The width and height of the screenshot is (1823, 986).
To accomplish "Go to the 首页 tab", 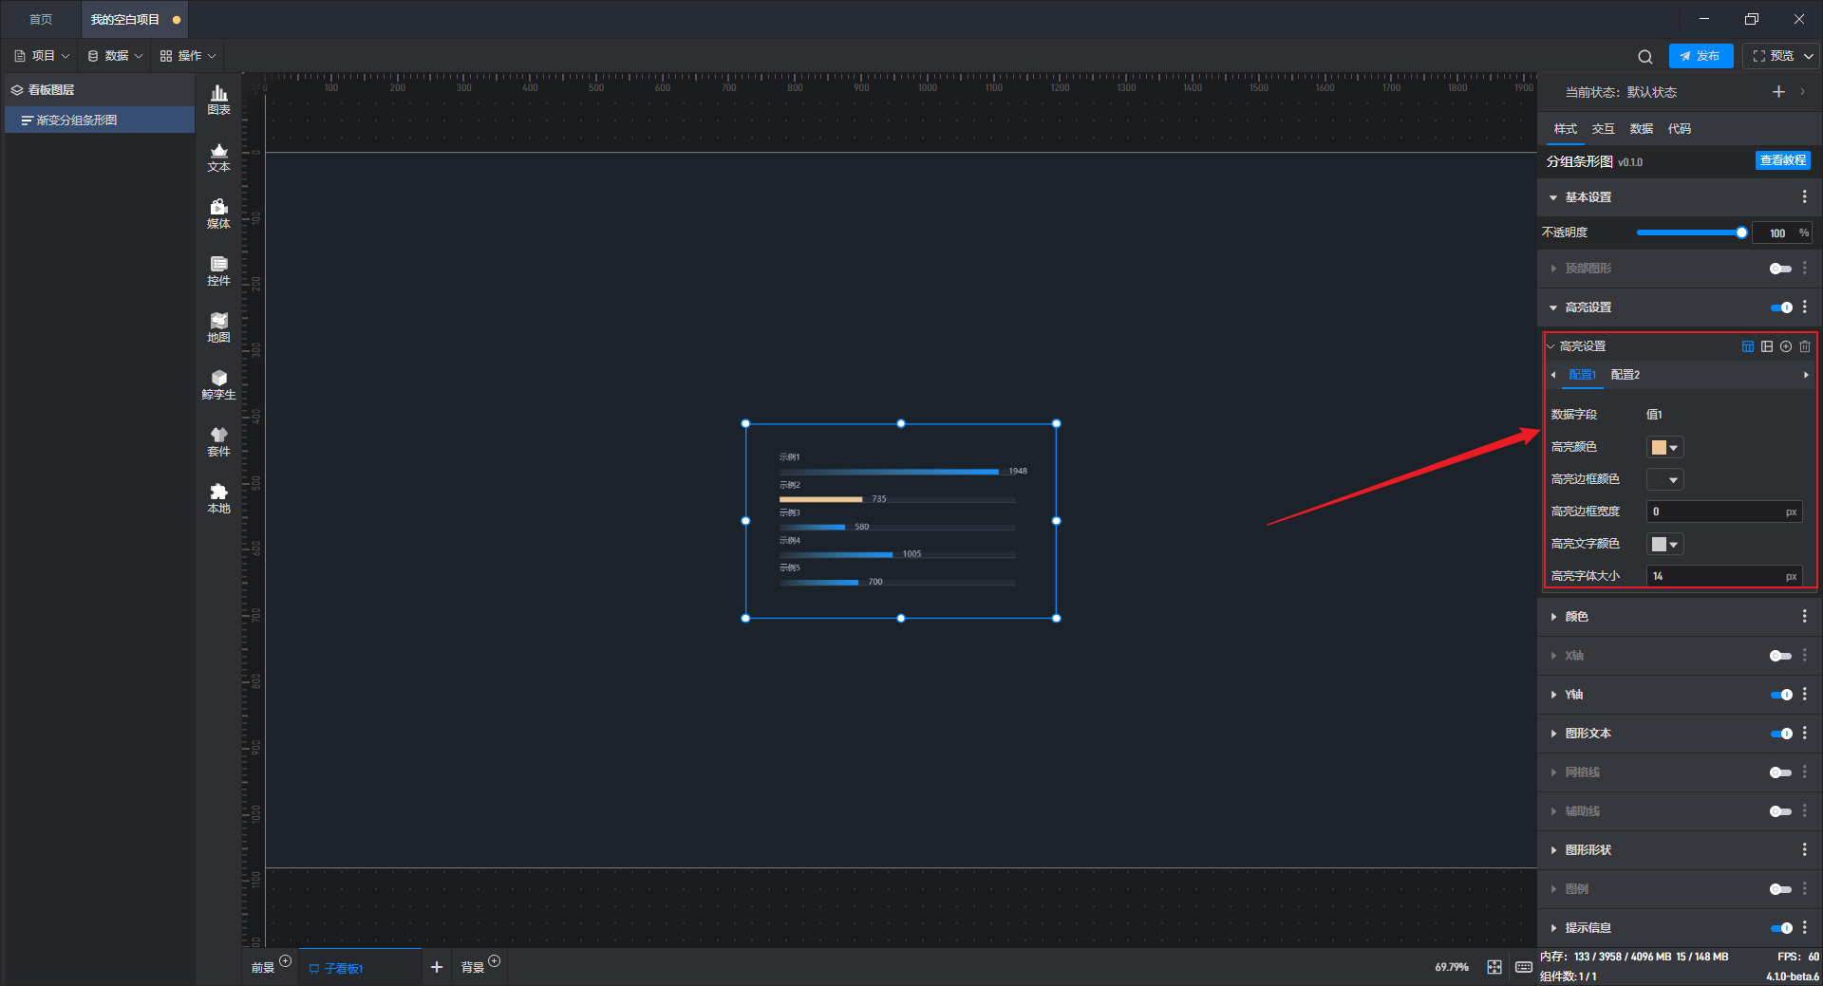I will 41,19.
